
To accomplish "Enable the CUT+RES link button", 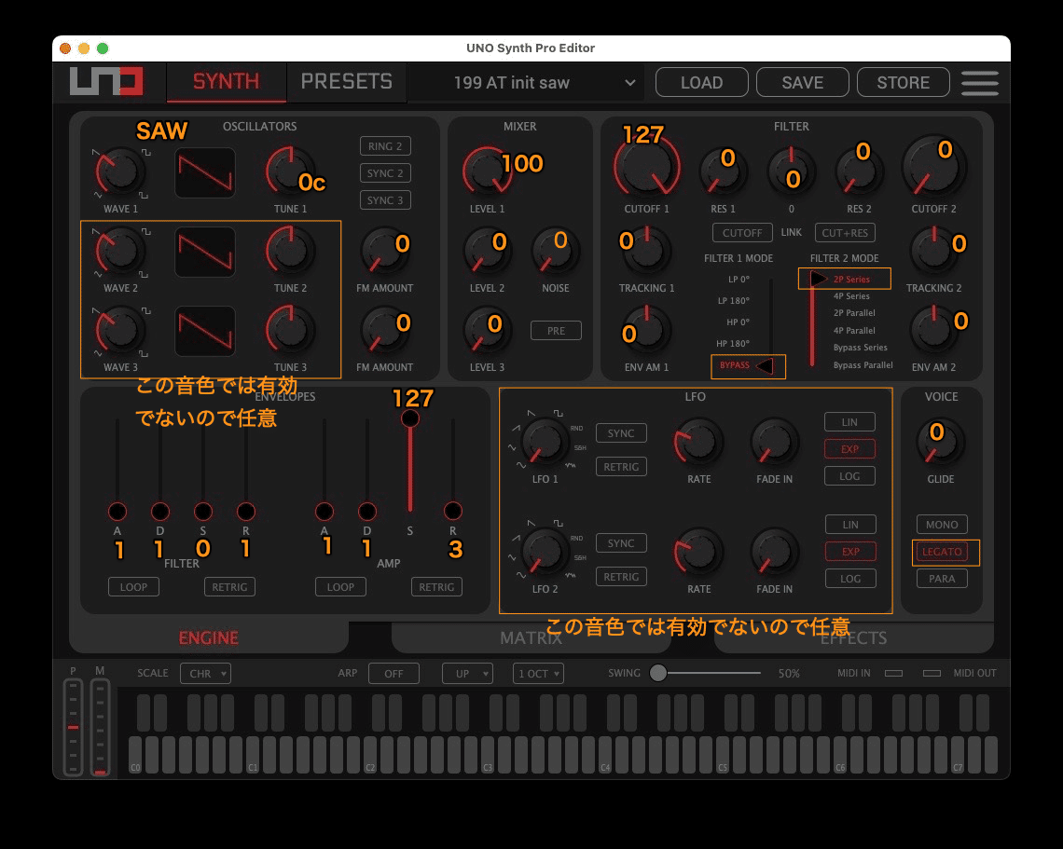I will (845, 233).
